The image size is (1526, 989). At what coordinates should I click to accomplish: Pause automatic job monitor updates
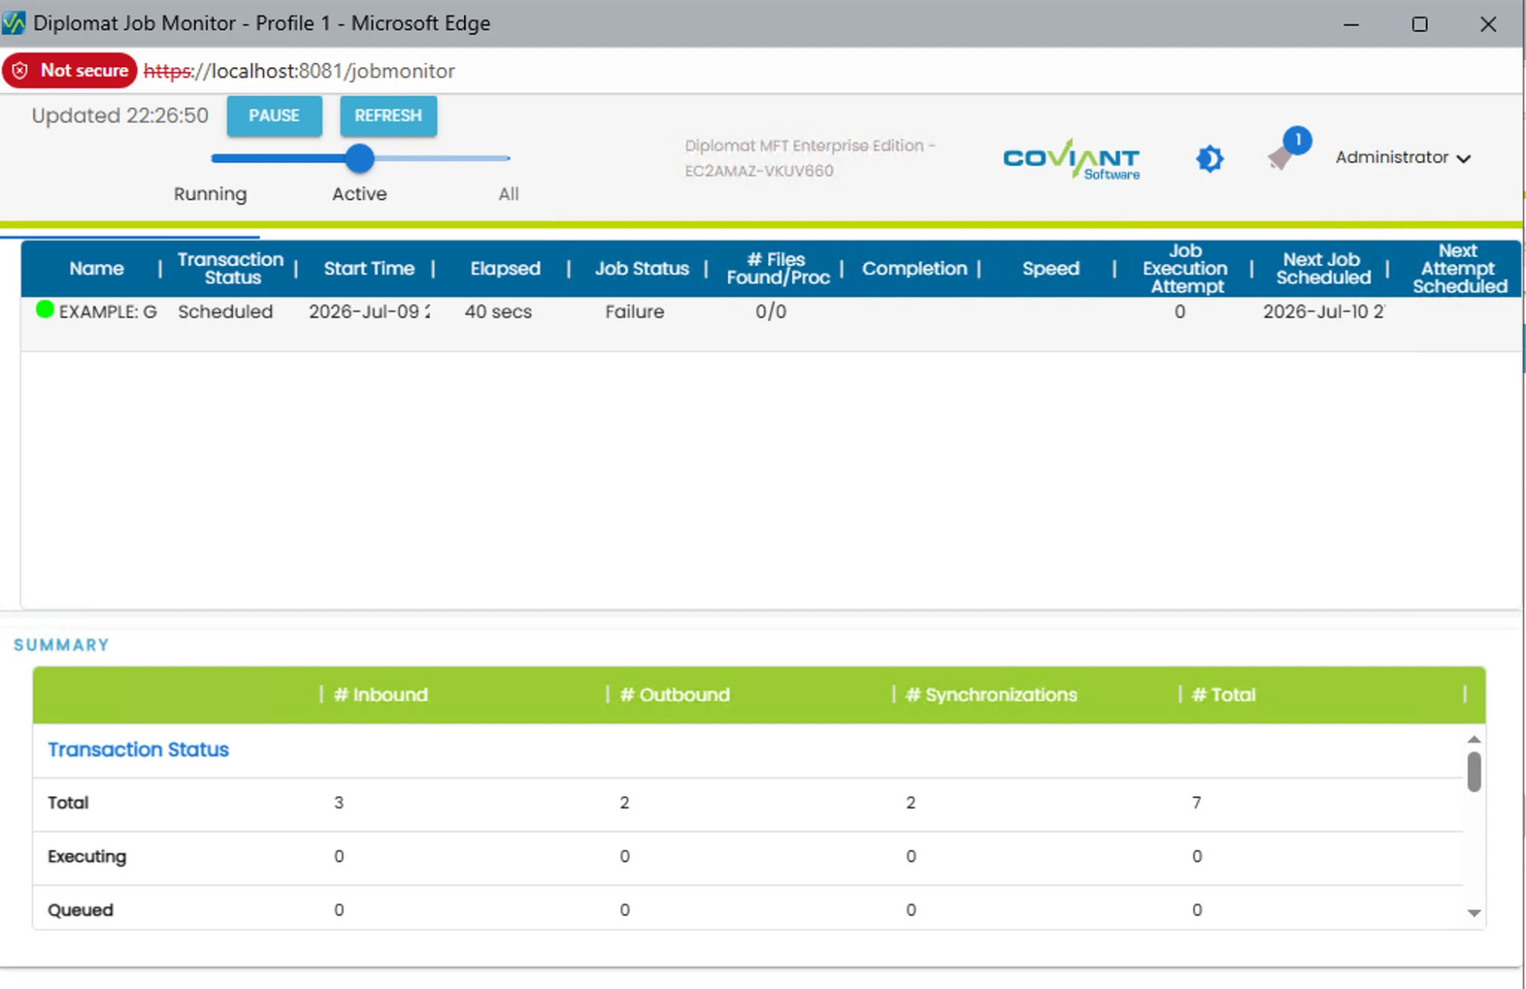point(274,116)
